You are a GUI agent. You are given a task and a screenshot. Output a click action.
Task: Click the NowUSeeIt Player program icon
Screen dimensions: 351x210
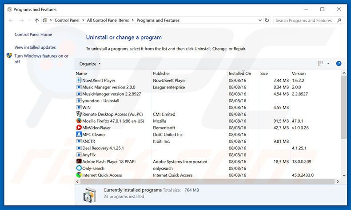pos(79,80)
